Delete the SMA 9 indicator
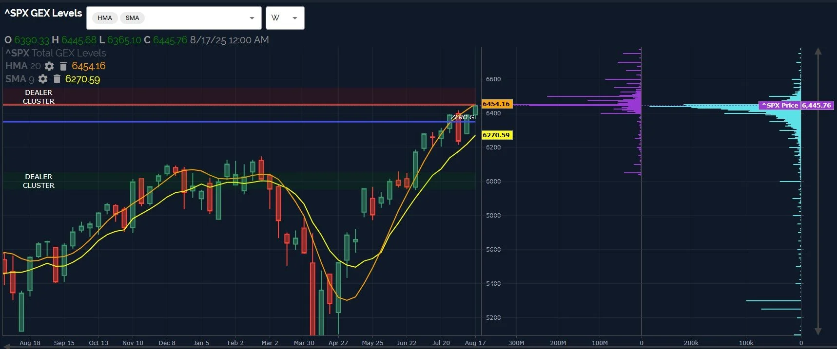Image resolution: width=837 pixels, height=349 pixels. 57,79
